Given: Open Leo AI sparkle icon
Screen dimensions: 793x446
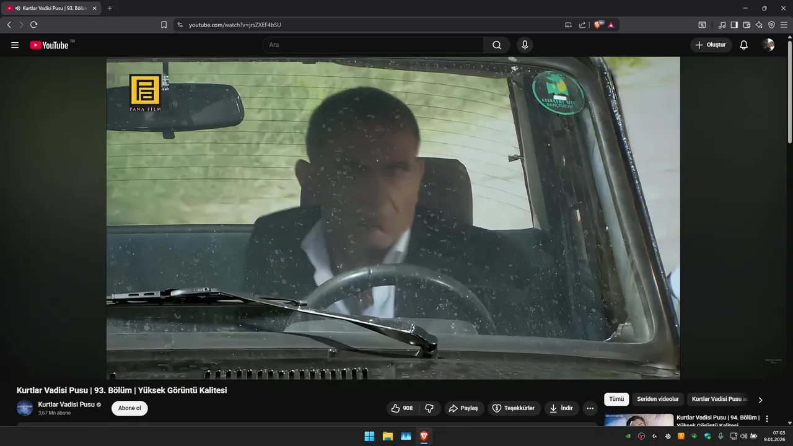Looking at the screenshot, I should (x=759, y=25).
